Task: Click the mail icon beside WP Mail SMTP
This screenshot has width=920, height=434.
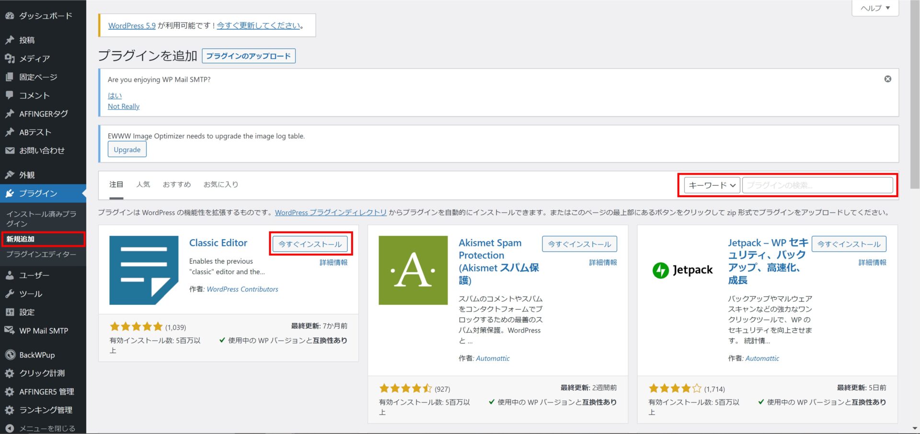Action: (10, 331)
